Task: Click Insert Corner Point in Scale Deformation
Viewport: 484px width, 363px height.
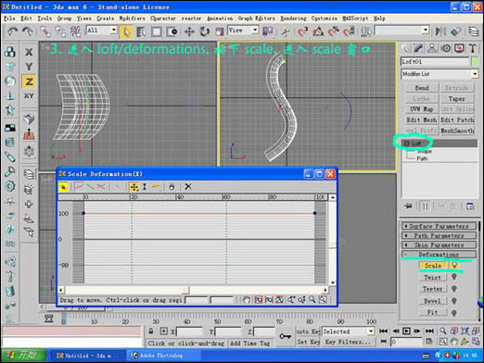Action: 156,186
